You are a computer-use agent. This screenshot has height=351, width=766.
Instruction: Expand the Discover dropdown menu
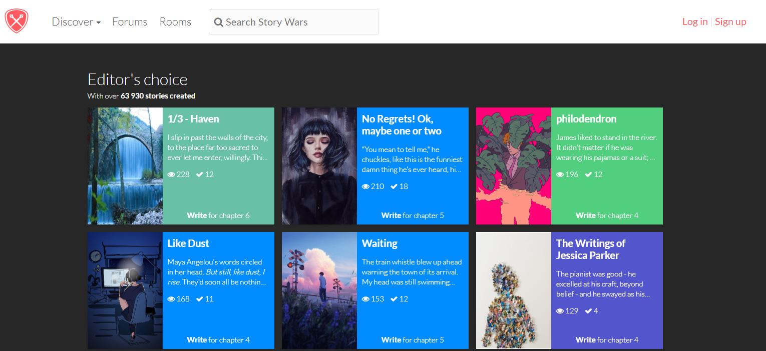[76, 21]
